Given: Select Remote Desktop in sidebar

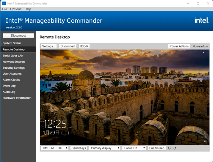Looking at the screenshot, I should pos(18,49).
